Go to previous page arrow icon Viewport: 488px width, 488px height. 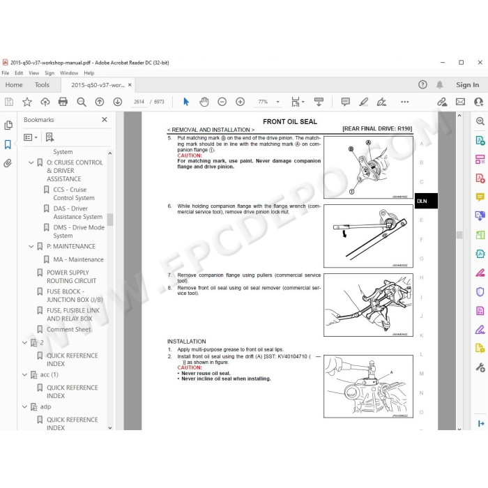(100, 102)
